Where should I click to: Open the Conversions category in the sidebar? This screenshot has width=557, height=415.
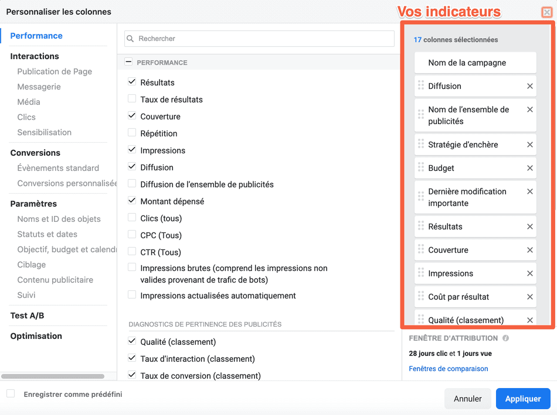click(35, 153)
